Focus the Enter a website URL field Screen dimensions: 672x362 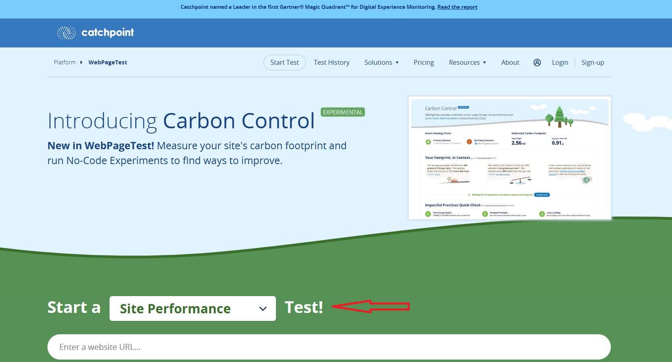click(x=329, y=347)
